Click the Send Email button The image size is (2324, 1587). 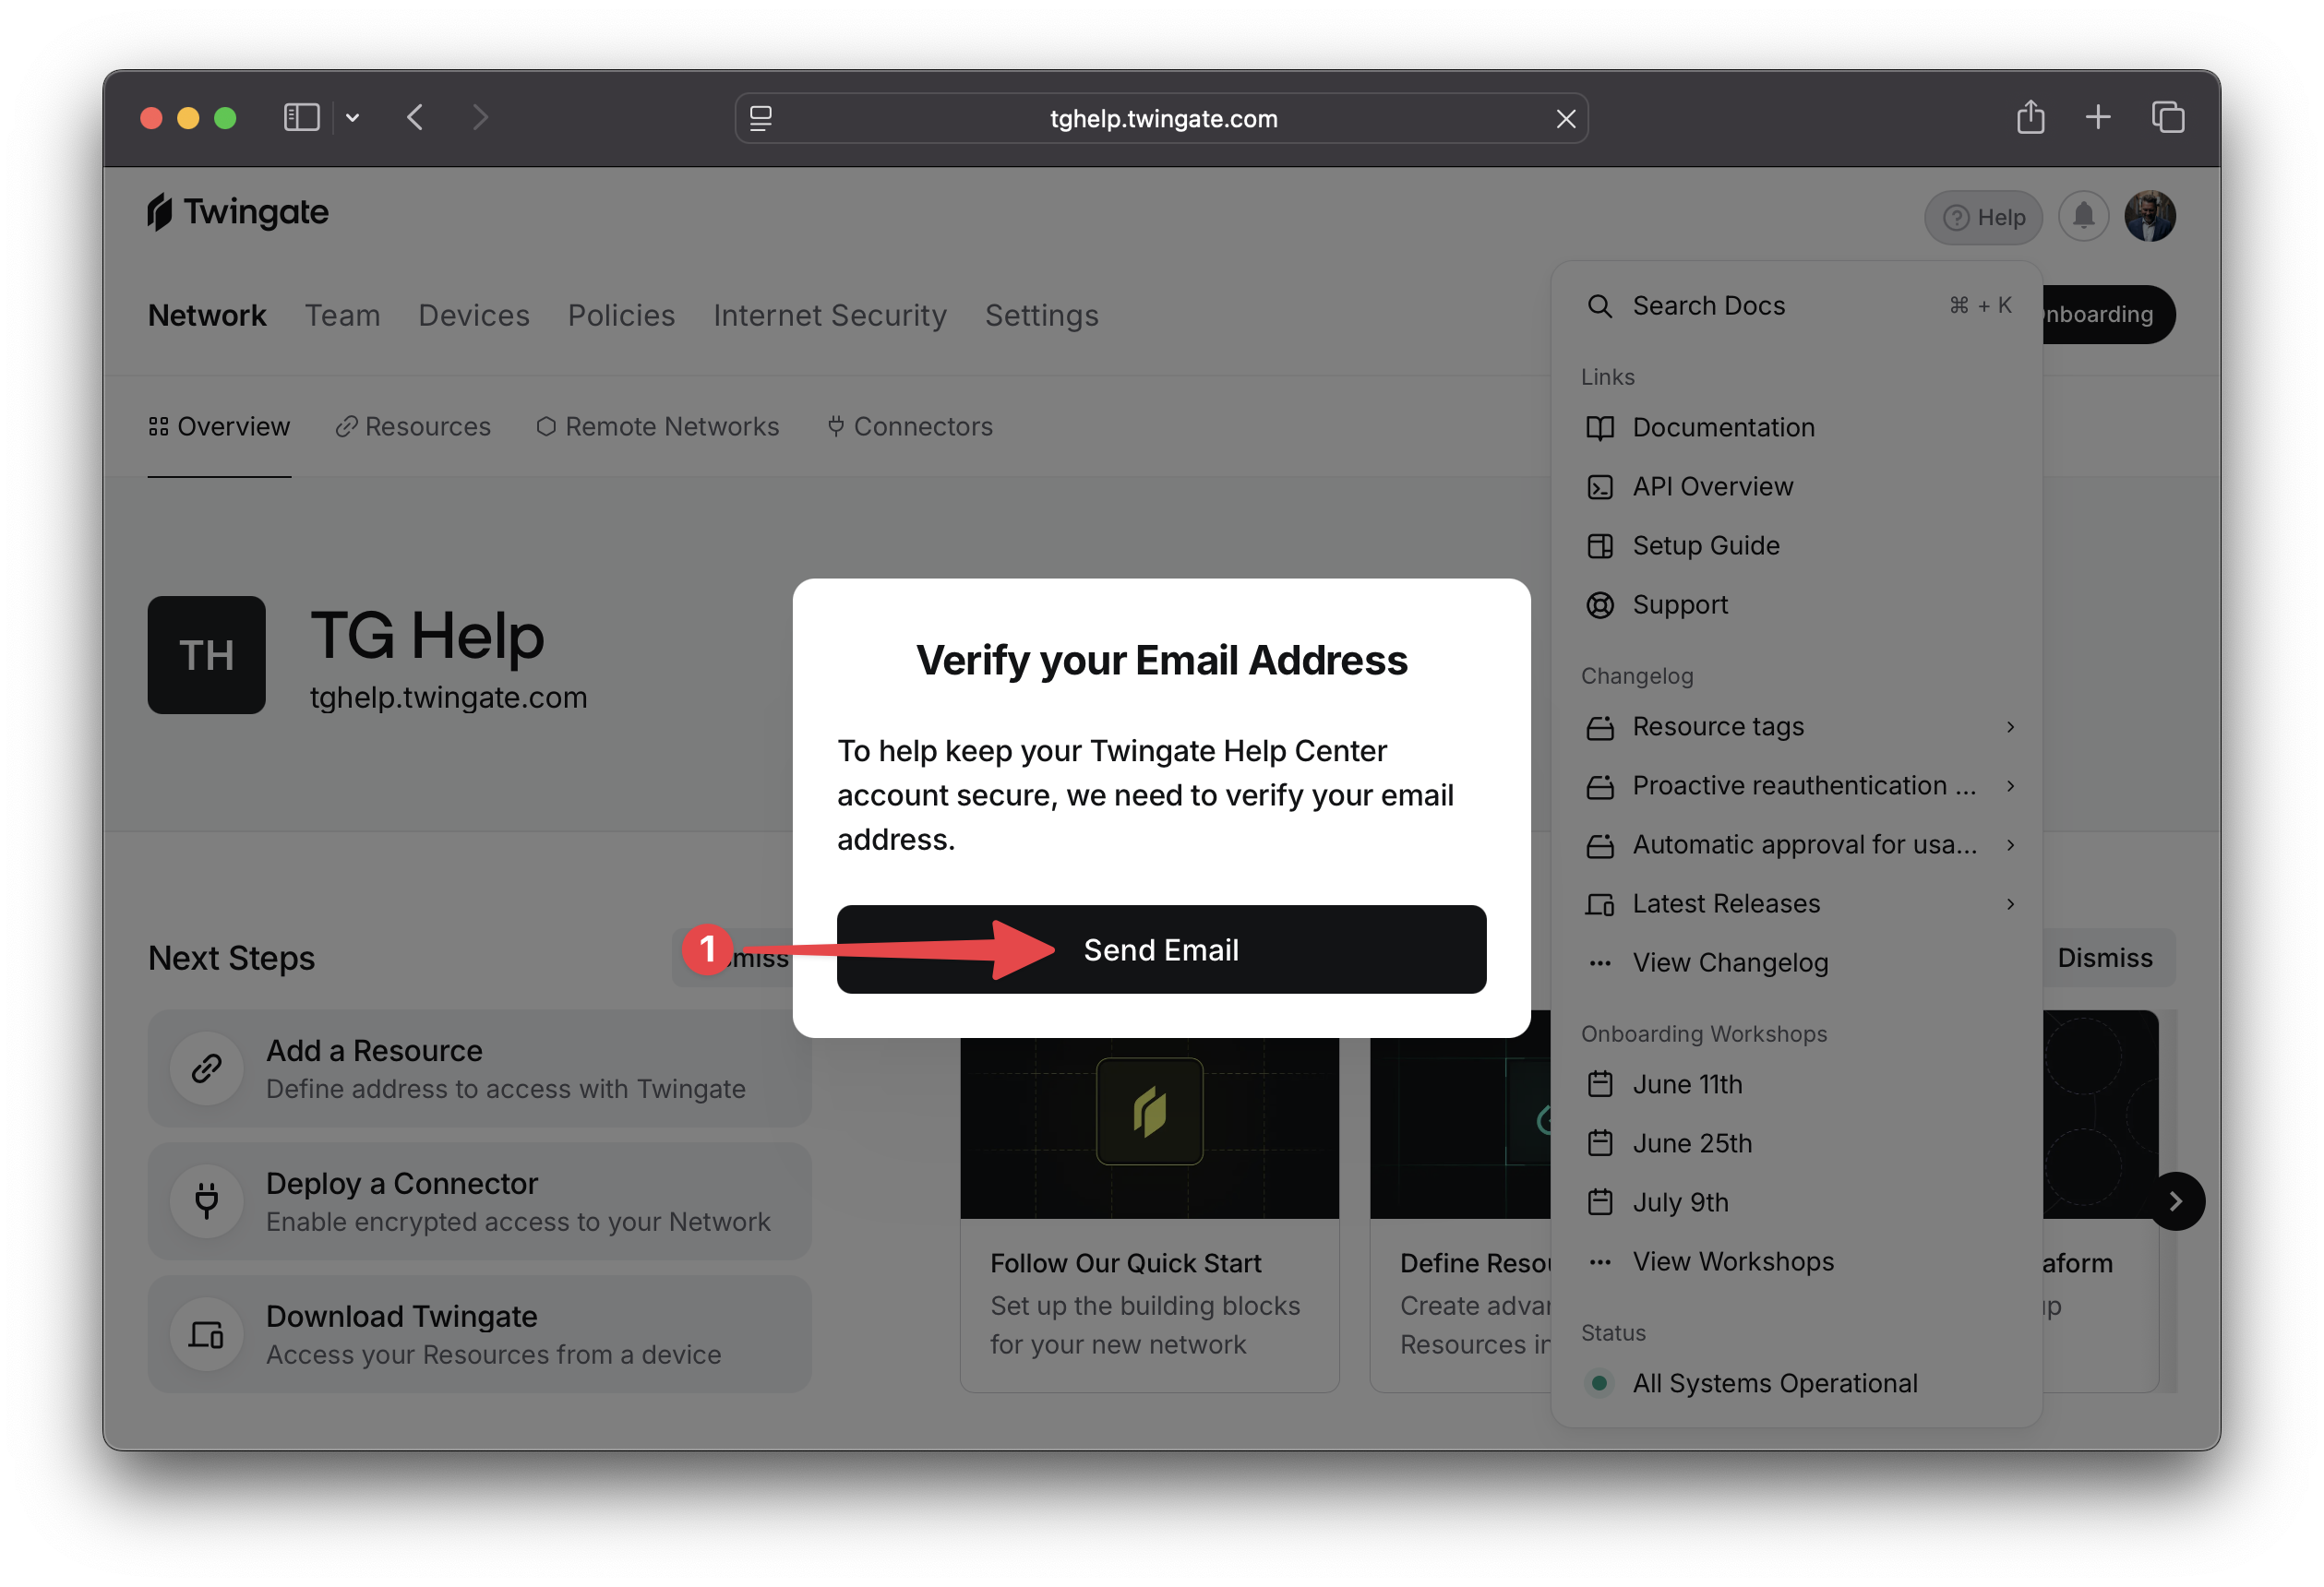1161,949
